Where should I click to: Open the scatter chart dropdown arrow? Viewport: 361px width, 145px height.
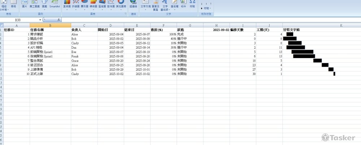click(x=111, y=10)
